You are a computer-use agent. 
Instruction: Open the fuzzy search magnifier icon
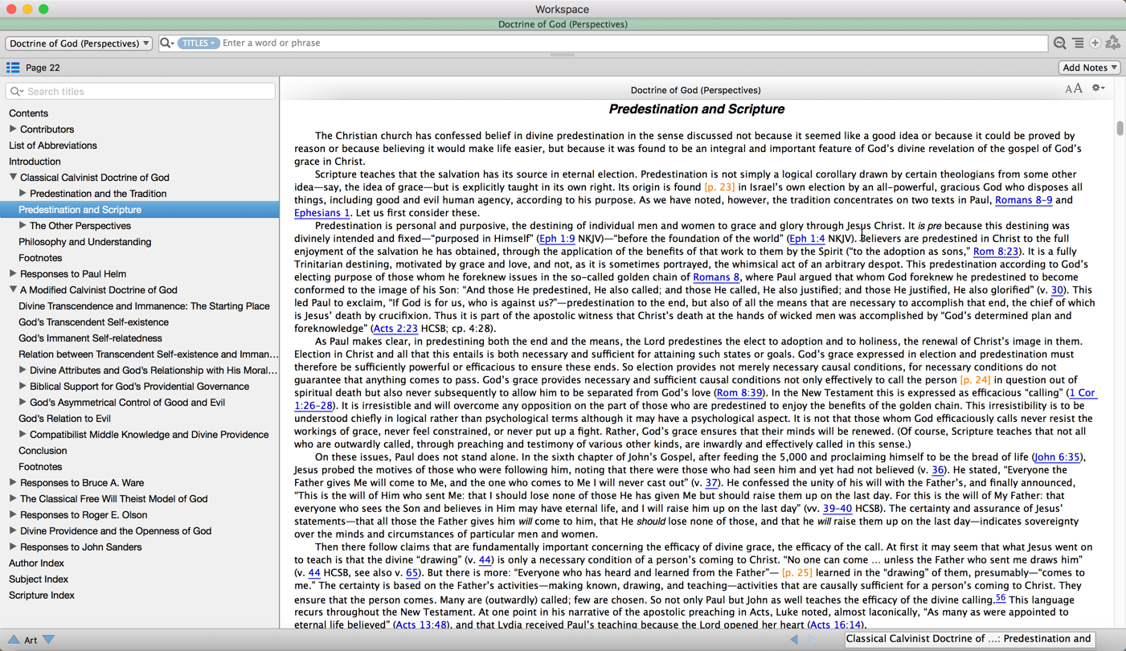coord(1060,43)
